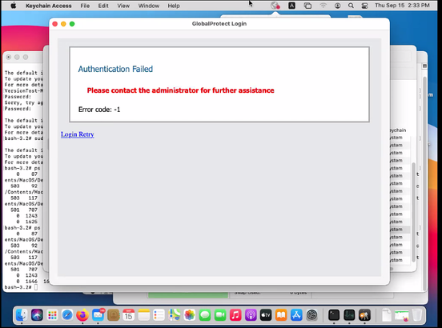The width and height of the screenshot is (442, 328).
Task: Click the date and time in menu bar
Action: [402, 6]
